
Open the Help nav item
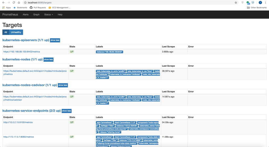(x=60, y=14)
